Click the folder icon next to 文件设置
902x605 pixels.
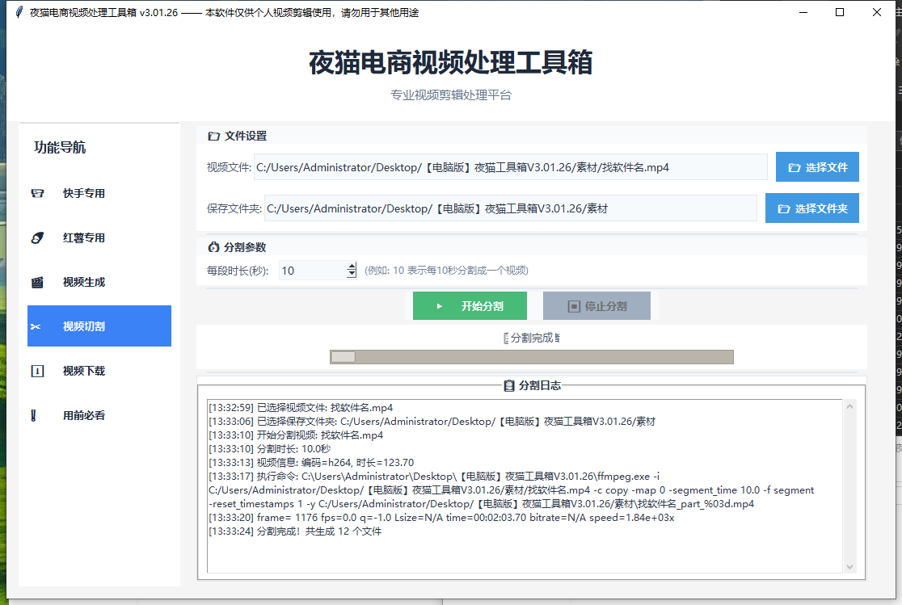click(x=213, y=137)
